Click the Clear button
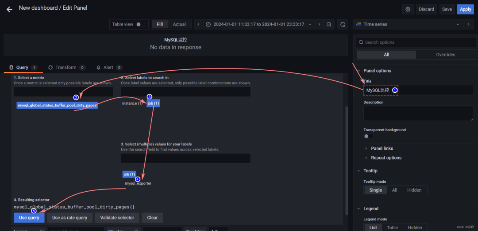 [x=152, y=218]
